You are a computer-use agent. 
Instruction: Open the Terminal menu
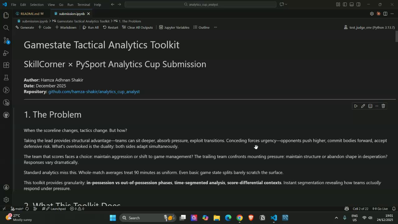pos(84,5)
